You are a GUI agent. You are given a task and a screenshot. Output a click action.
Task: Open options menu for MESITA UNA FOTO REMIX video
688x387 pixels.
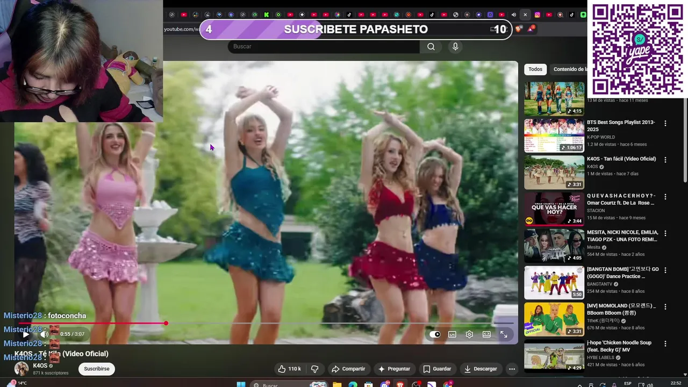pyautogui.click(x=665, y=233)
